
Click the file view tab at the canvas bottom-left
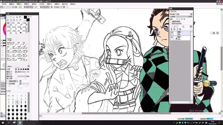(3, 116)
